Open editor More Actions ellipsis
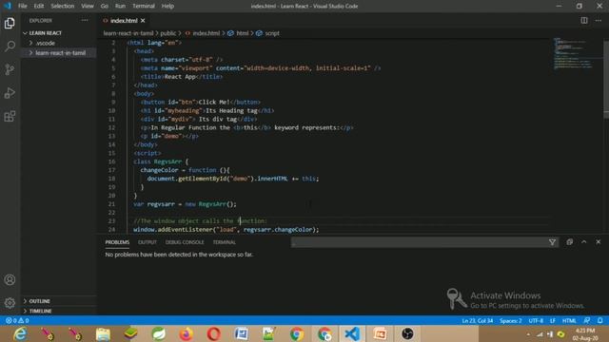 (x=599, y=21)
